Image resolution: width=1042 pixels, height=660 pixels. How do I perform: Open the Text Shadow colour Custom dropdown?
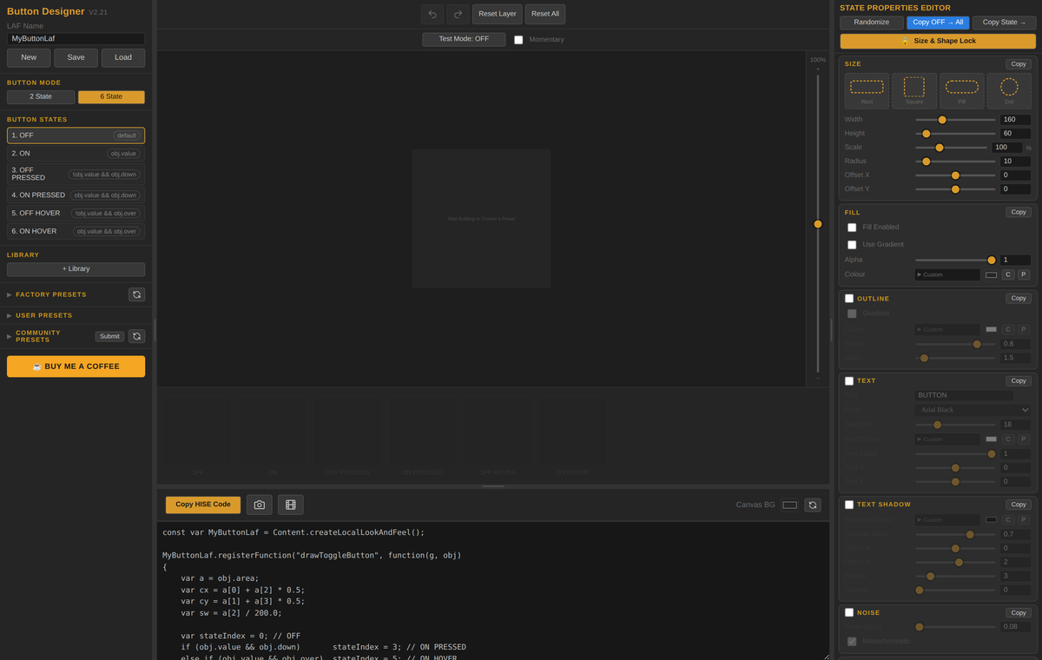click(x=947, y=519)
